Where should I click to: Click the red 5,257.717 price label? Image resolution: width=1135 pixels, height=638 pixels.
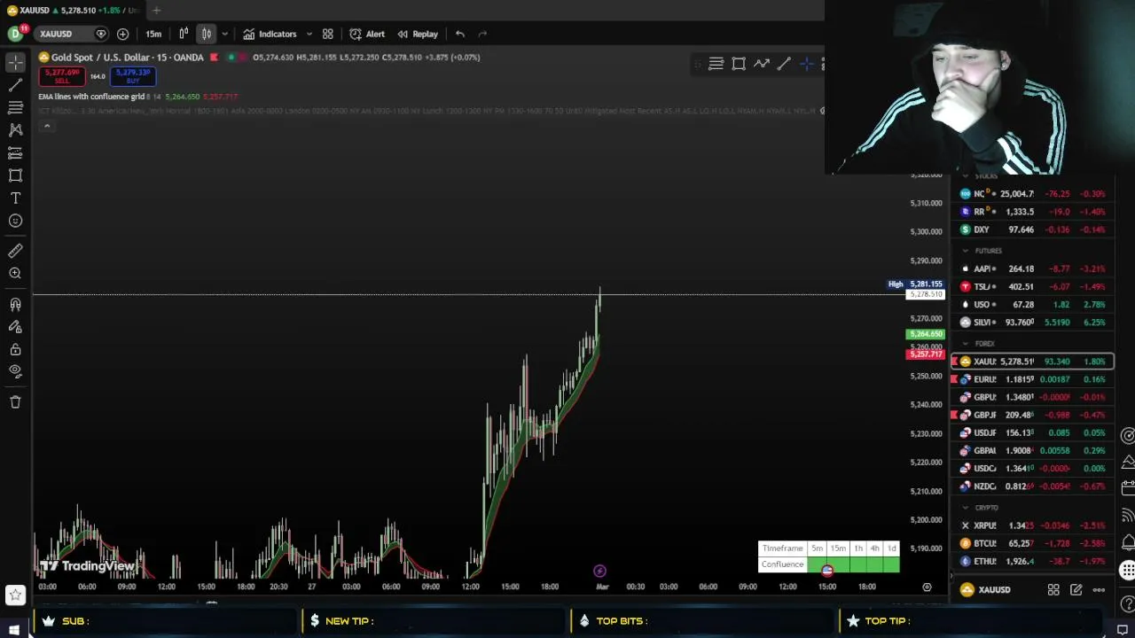tap(926, 354)
